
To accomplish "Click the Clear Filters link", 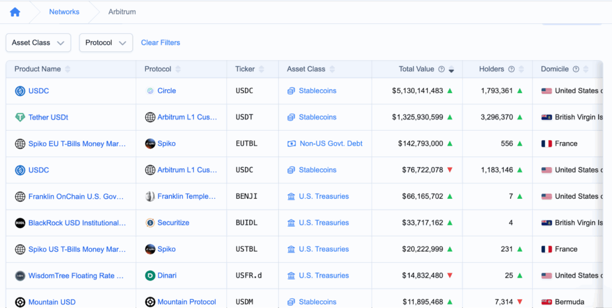I will tap(160, 43).
